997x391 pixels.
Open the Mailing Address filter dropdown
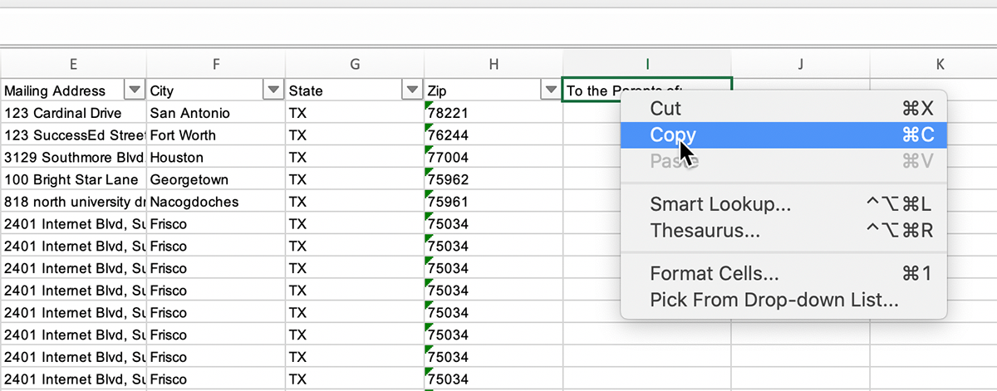[x=134, y=90]
